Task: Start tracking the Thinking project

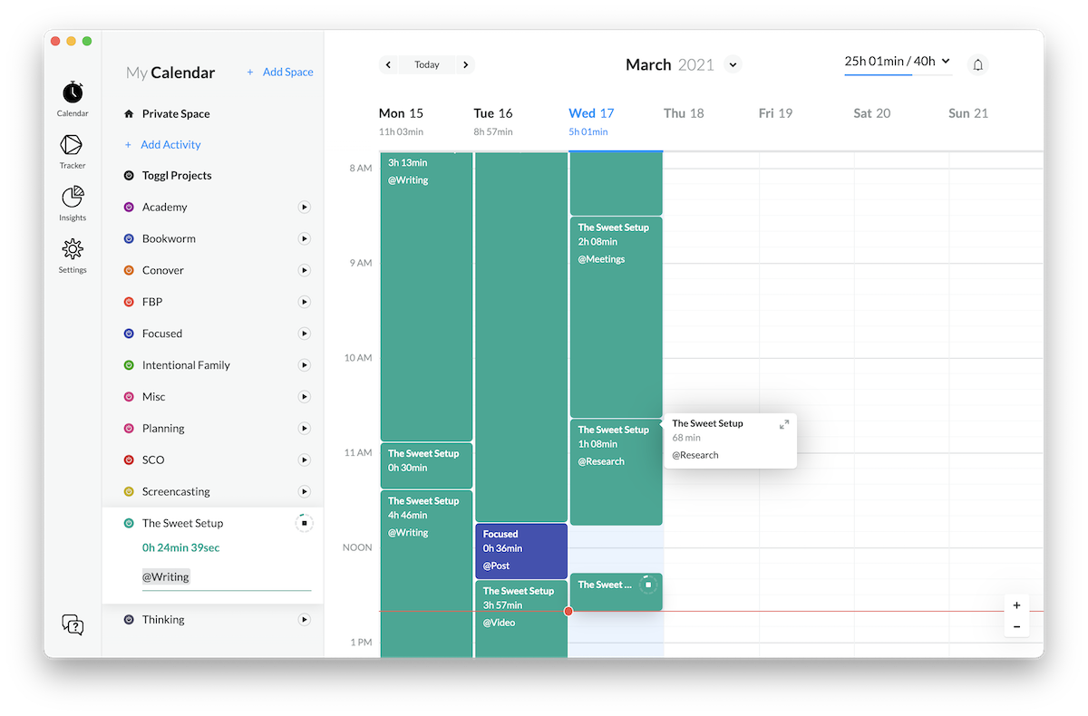Action: pos(305,620)
